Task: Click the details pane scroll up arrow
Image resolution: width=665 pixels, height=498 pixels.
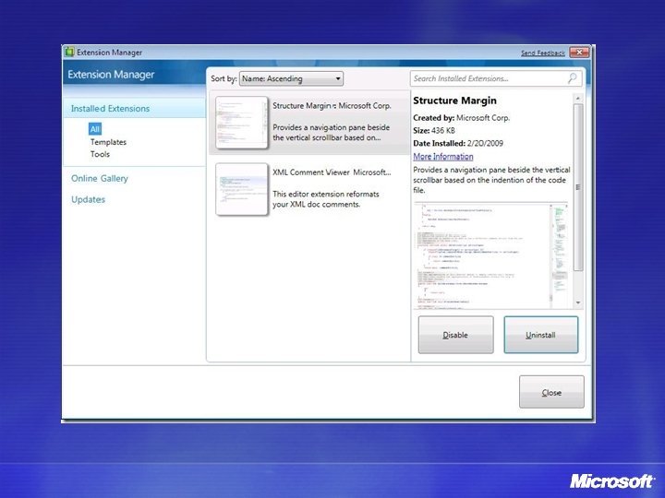Action: coord(577,99)
